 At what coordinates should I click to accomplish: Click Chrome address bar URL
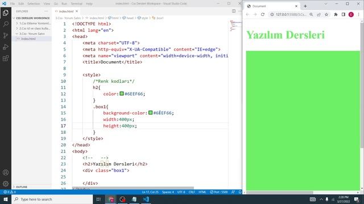[291, 14]
